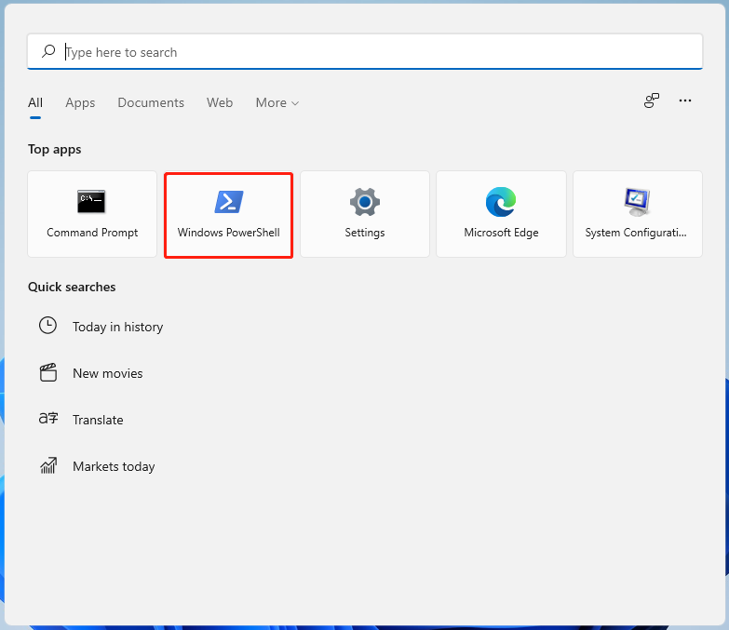Launch Microsoft Edge from Top apps
The width and height of the screenshot is (729, 630).
pyautogui.click(x=501, y=214)
